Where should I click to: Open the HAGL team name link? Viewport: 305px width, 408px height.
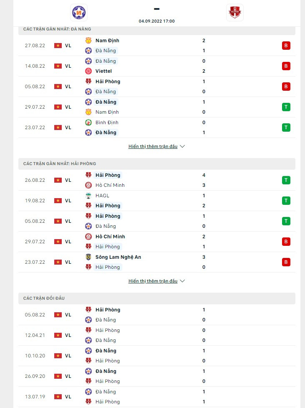pos(102,196)
